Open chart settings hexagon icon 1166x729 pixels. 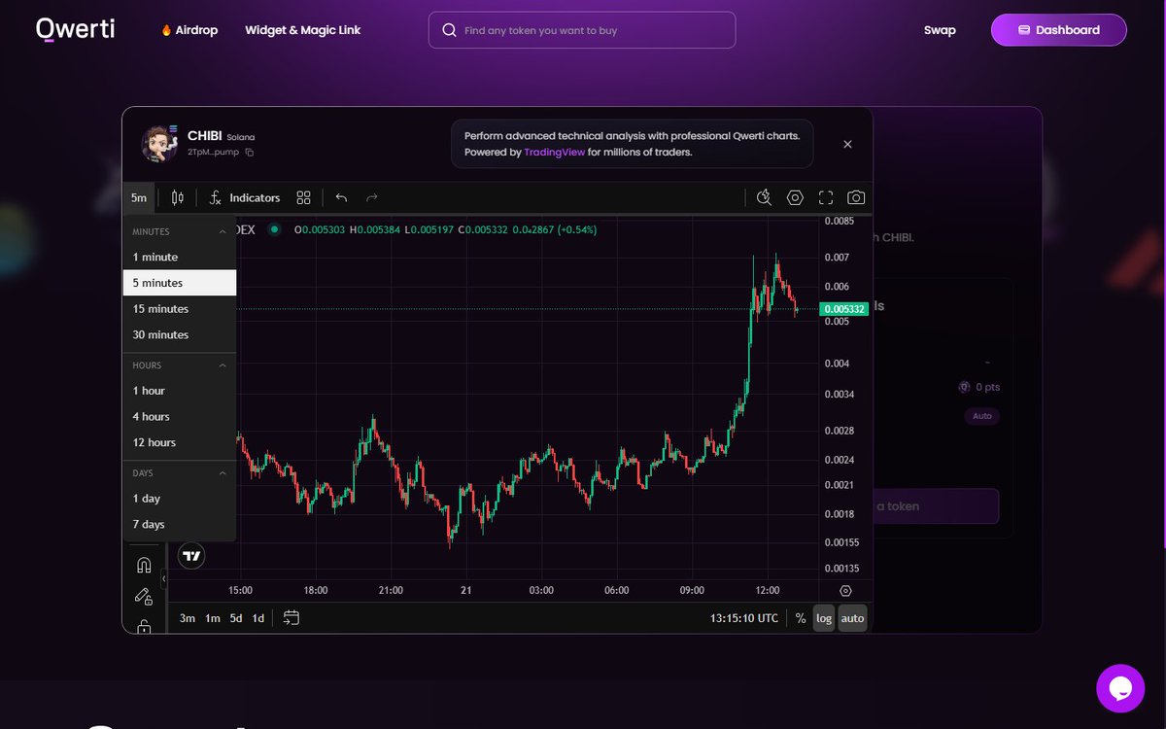click(795, 197)
